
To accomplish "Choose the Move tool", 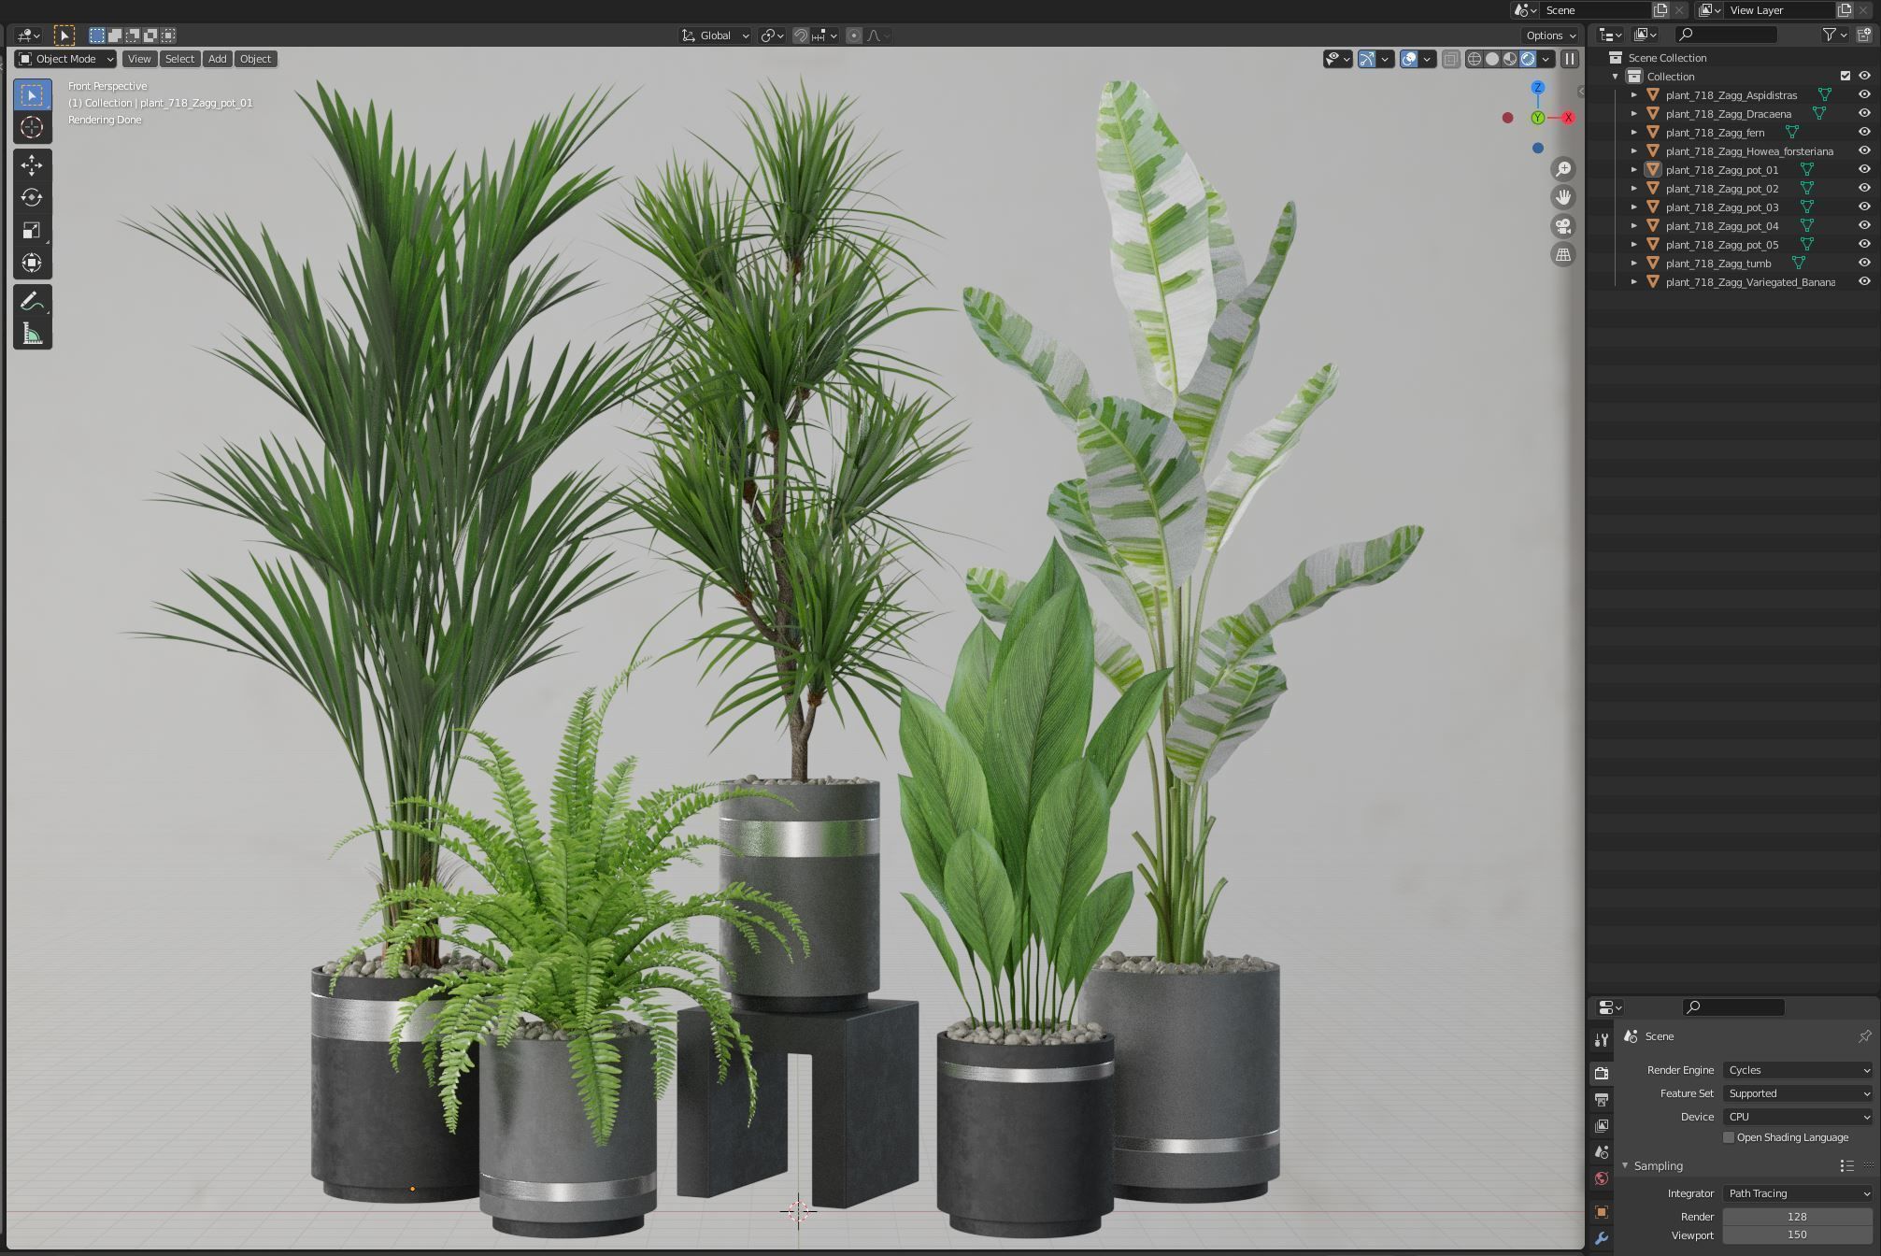I will click(32, 165).
